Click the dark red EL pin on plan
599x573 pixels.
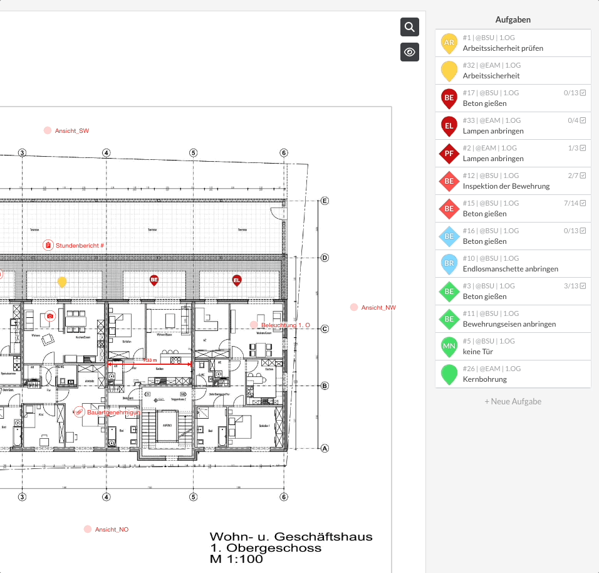click(x=237, y=280)
